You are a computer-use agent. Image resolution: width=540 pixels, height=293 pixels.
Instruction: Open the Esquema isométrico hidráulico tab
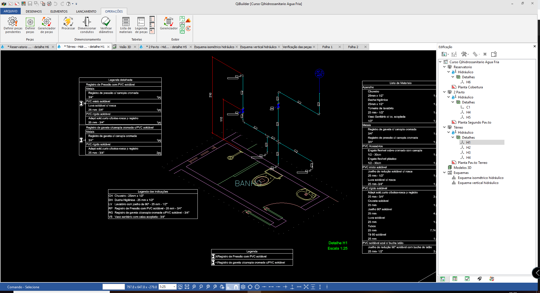(x=214, y=47)
